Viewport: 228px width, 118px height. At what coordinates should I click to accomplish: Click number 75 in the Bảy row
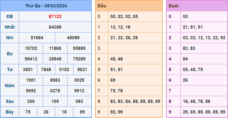pyautogui.click(x=28, y=112)
